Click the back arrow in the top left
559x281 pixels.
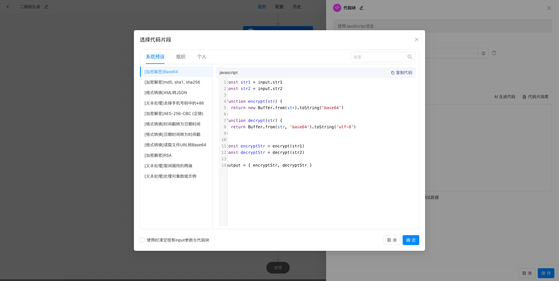[8, 7]
